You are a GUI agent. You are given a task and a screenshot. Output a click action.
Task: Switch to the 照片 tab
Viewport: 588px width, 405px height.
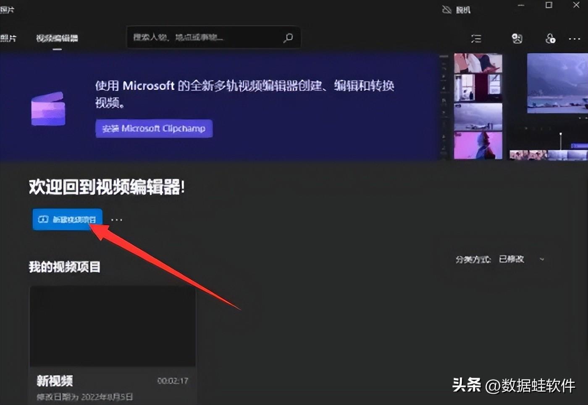8,38
